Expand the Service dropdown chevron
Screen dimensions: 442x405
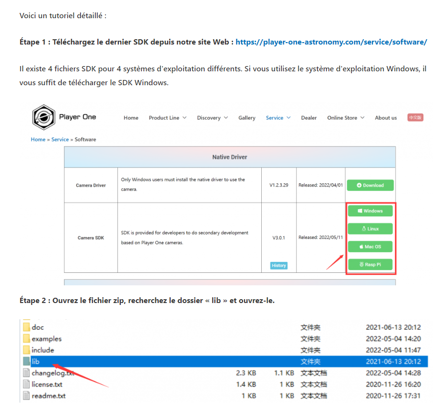click(289, 118)
